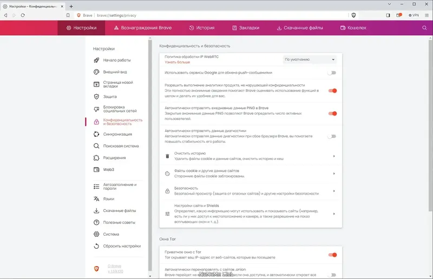Click the main page vertical scrollbar
Image resolution: width=433 pixels, height=279 pixels.
tap(430, 125)
